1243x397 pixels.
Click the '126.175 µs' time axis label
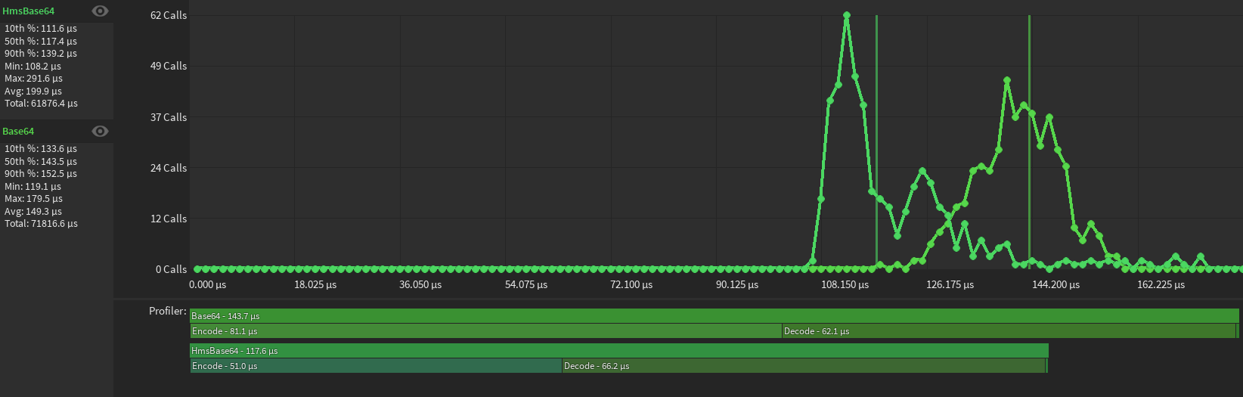pyautogui.click(x=950, y=285)
